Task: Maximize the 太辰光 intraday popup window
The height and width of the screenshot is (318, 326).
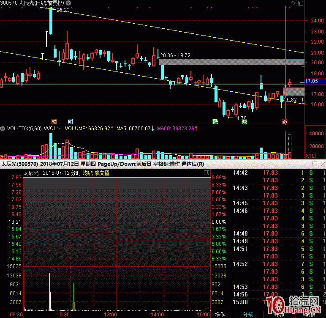Action: click(315, 164)
